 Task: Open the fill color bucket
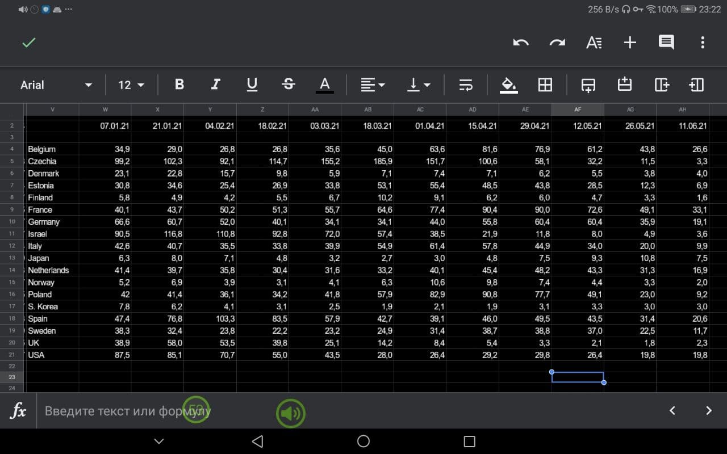click(508, 85)
